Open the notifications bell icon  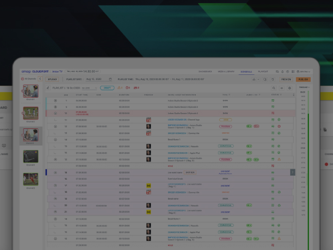click(282, 72)
